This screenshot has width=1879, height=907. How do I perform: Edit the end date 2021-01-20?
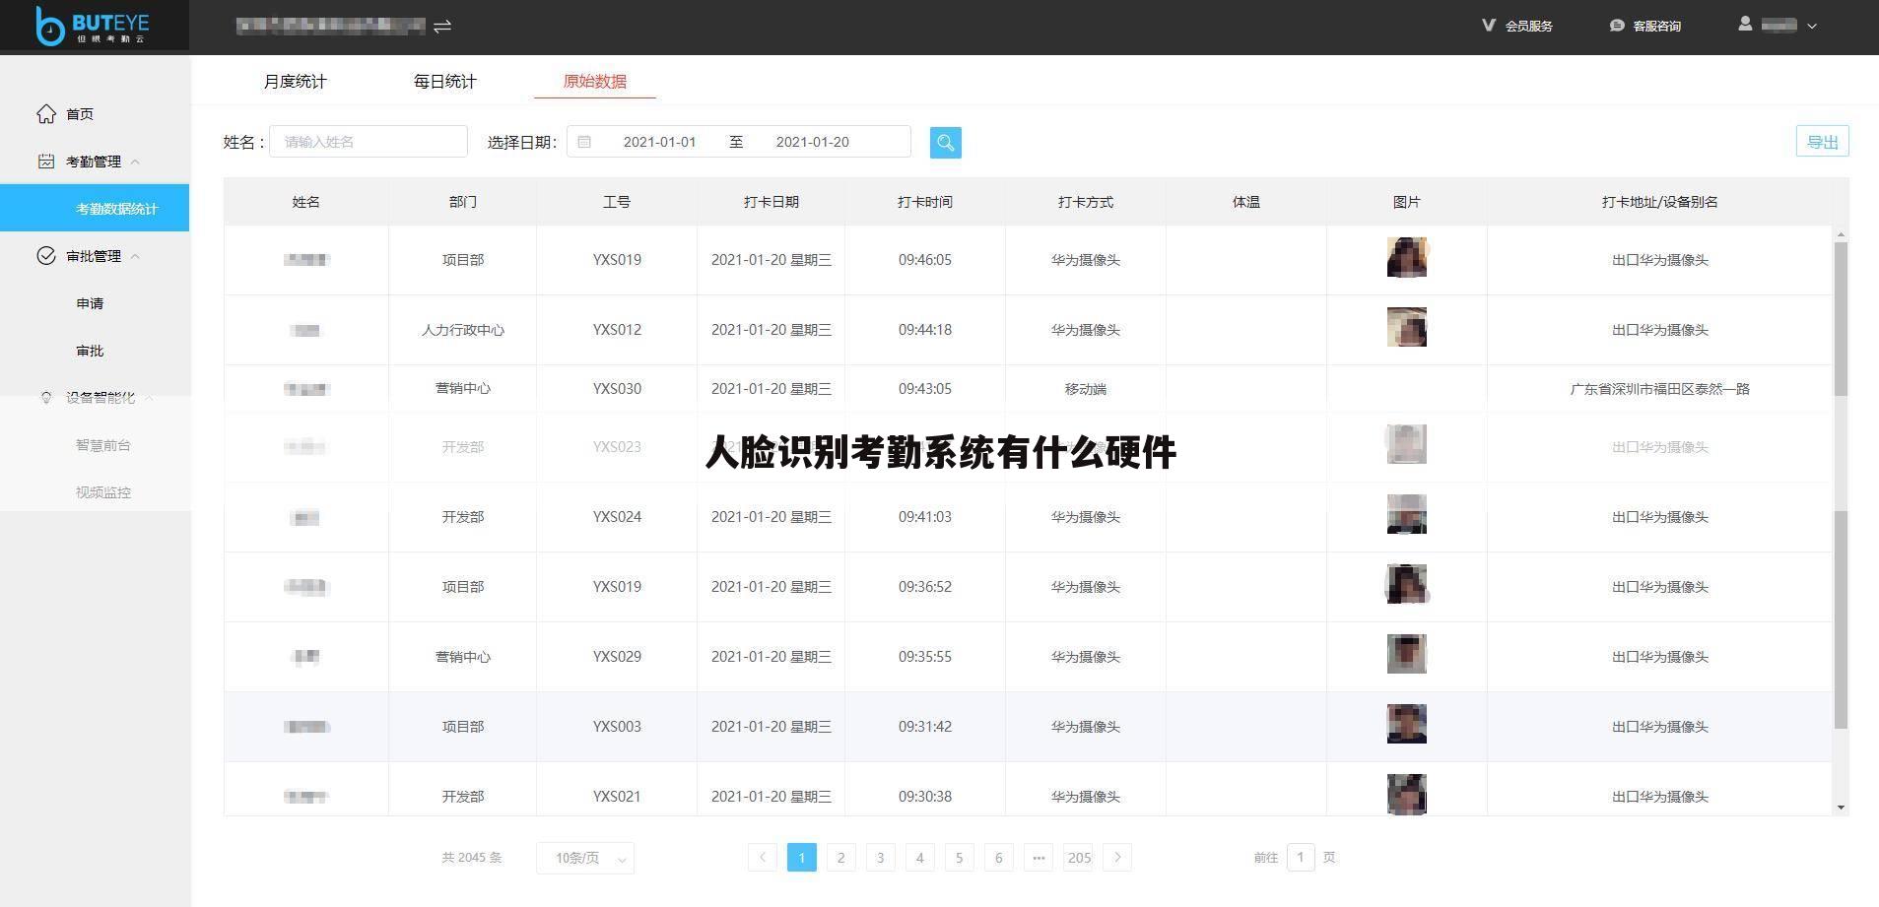click(812, 142)
